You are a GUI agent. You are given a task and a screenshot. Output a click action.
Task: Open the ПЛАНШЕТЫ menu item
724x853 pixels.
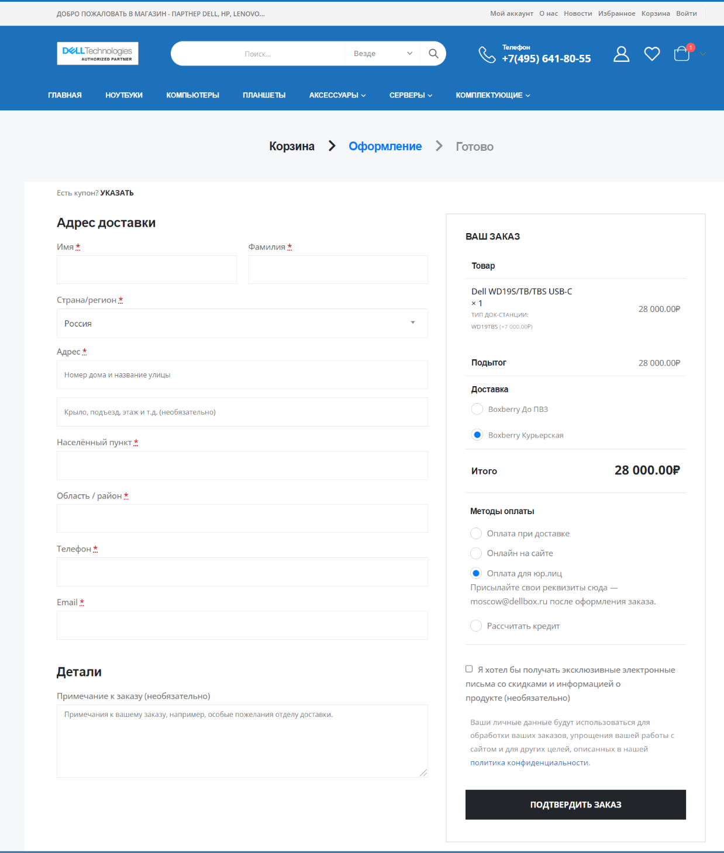click(x=264, y=95)
